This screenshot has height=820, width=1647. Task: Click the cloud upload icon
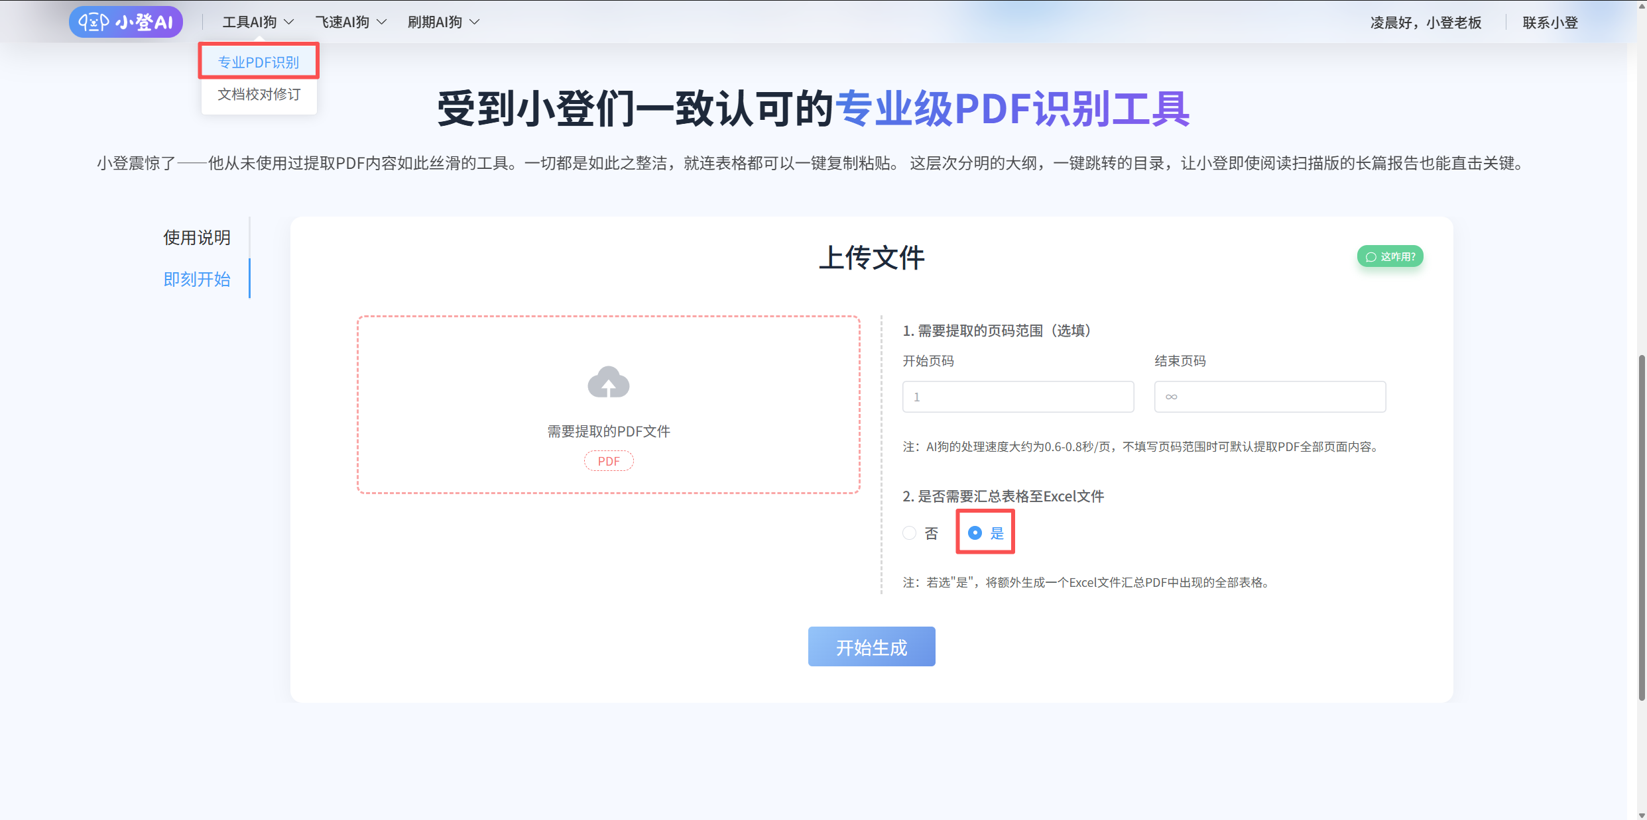coord(608,382)
